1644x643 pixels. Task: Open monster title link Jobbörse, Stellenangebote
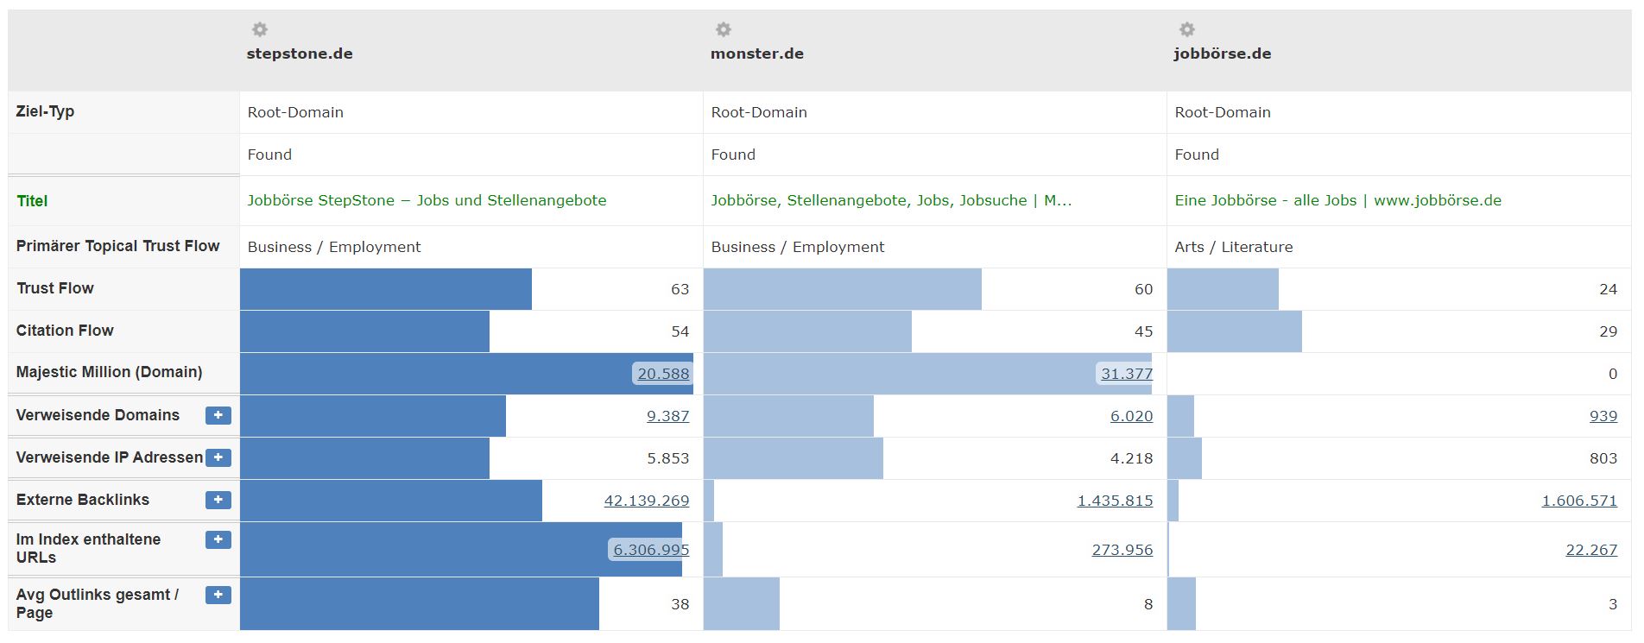891,200
